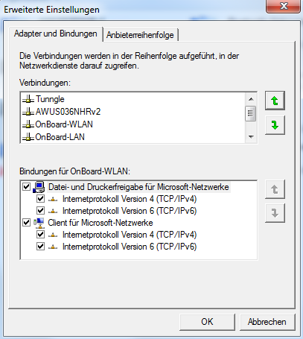Viewport: 303px width, 339px height.
Task: Select IPv4 entry under Client für Microsoft-Netzwerke
Action: click(x=130, y=235)
